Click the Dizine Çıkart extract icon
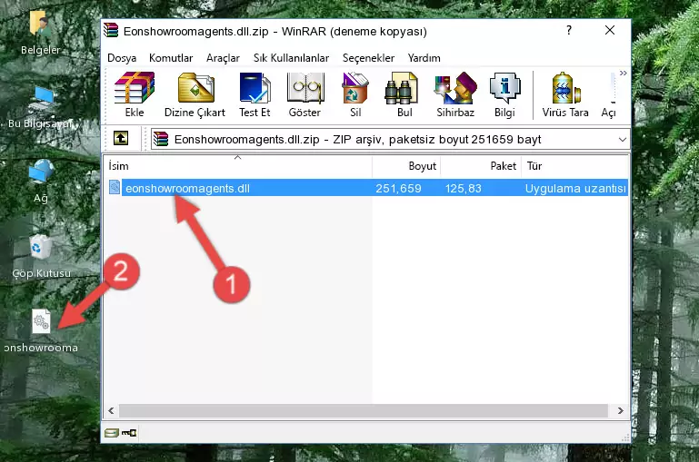The width and height of the screenshot is (699, 462). click(x=195, y=94)
